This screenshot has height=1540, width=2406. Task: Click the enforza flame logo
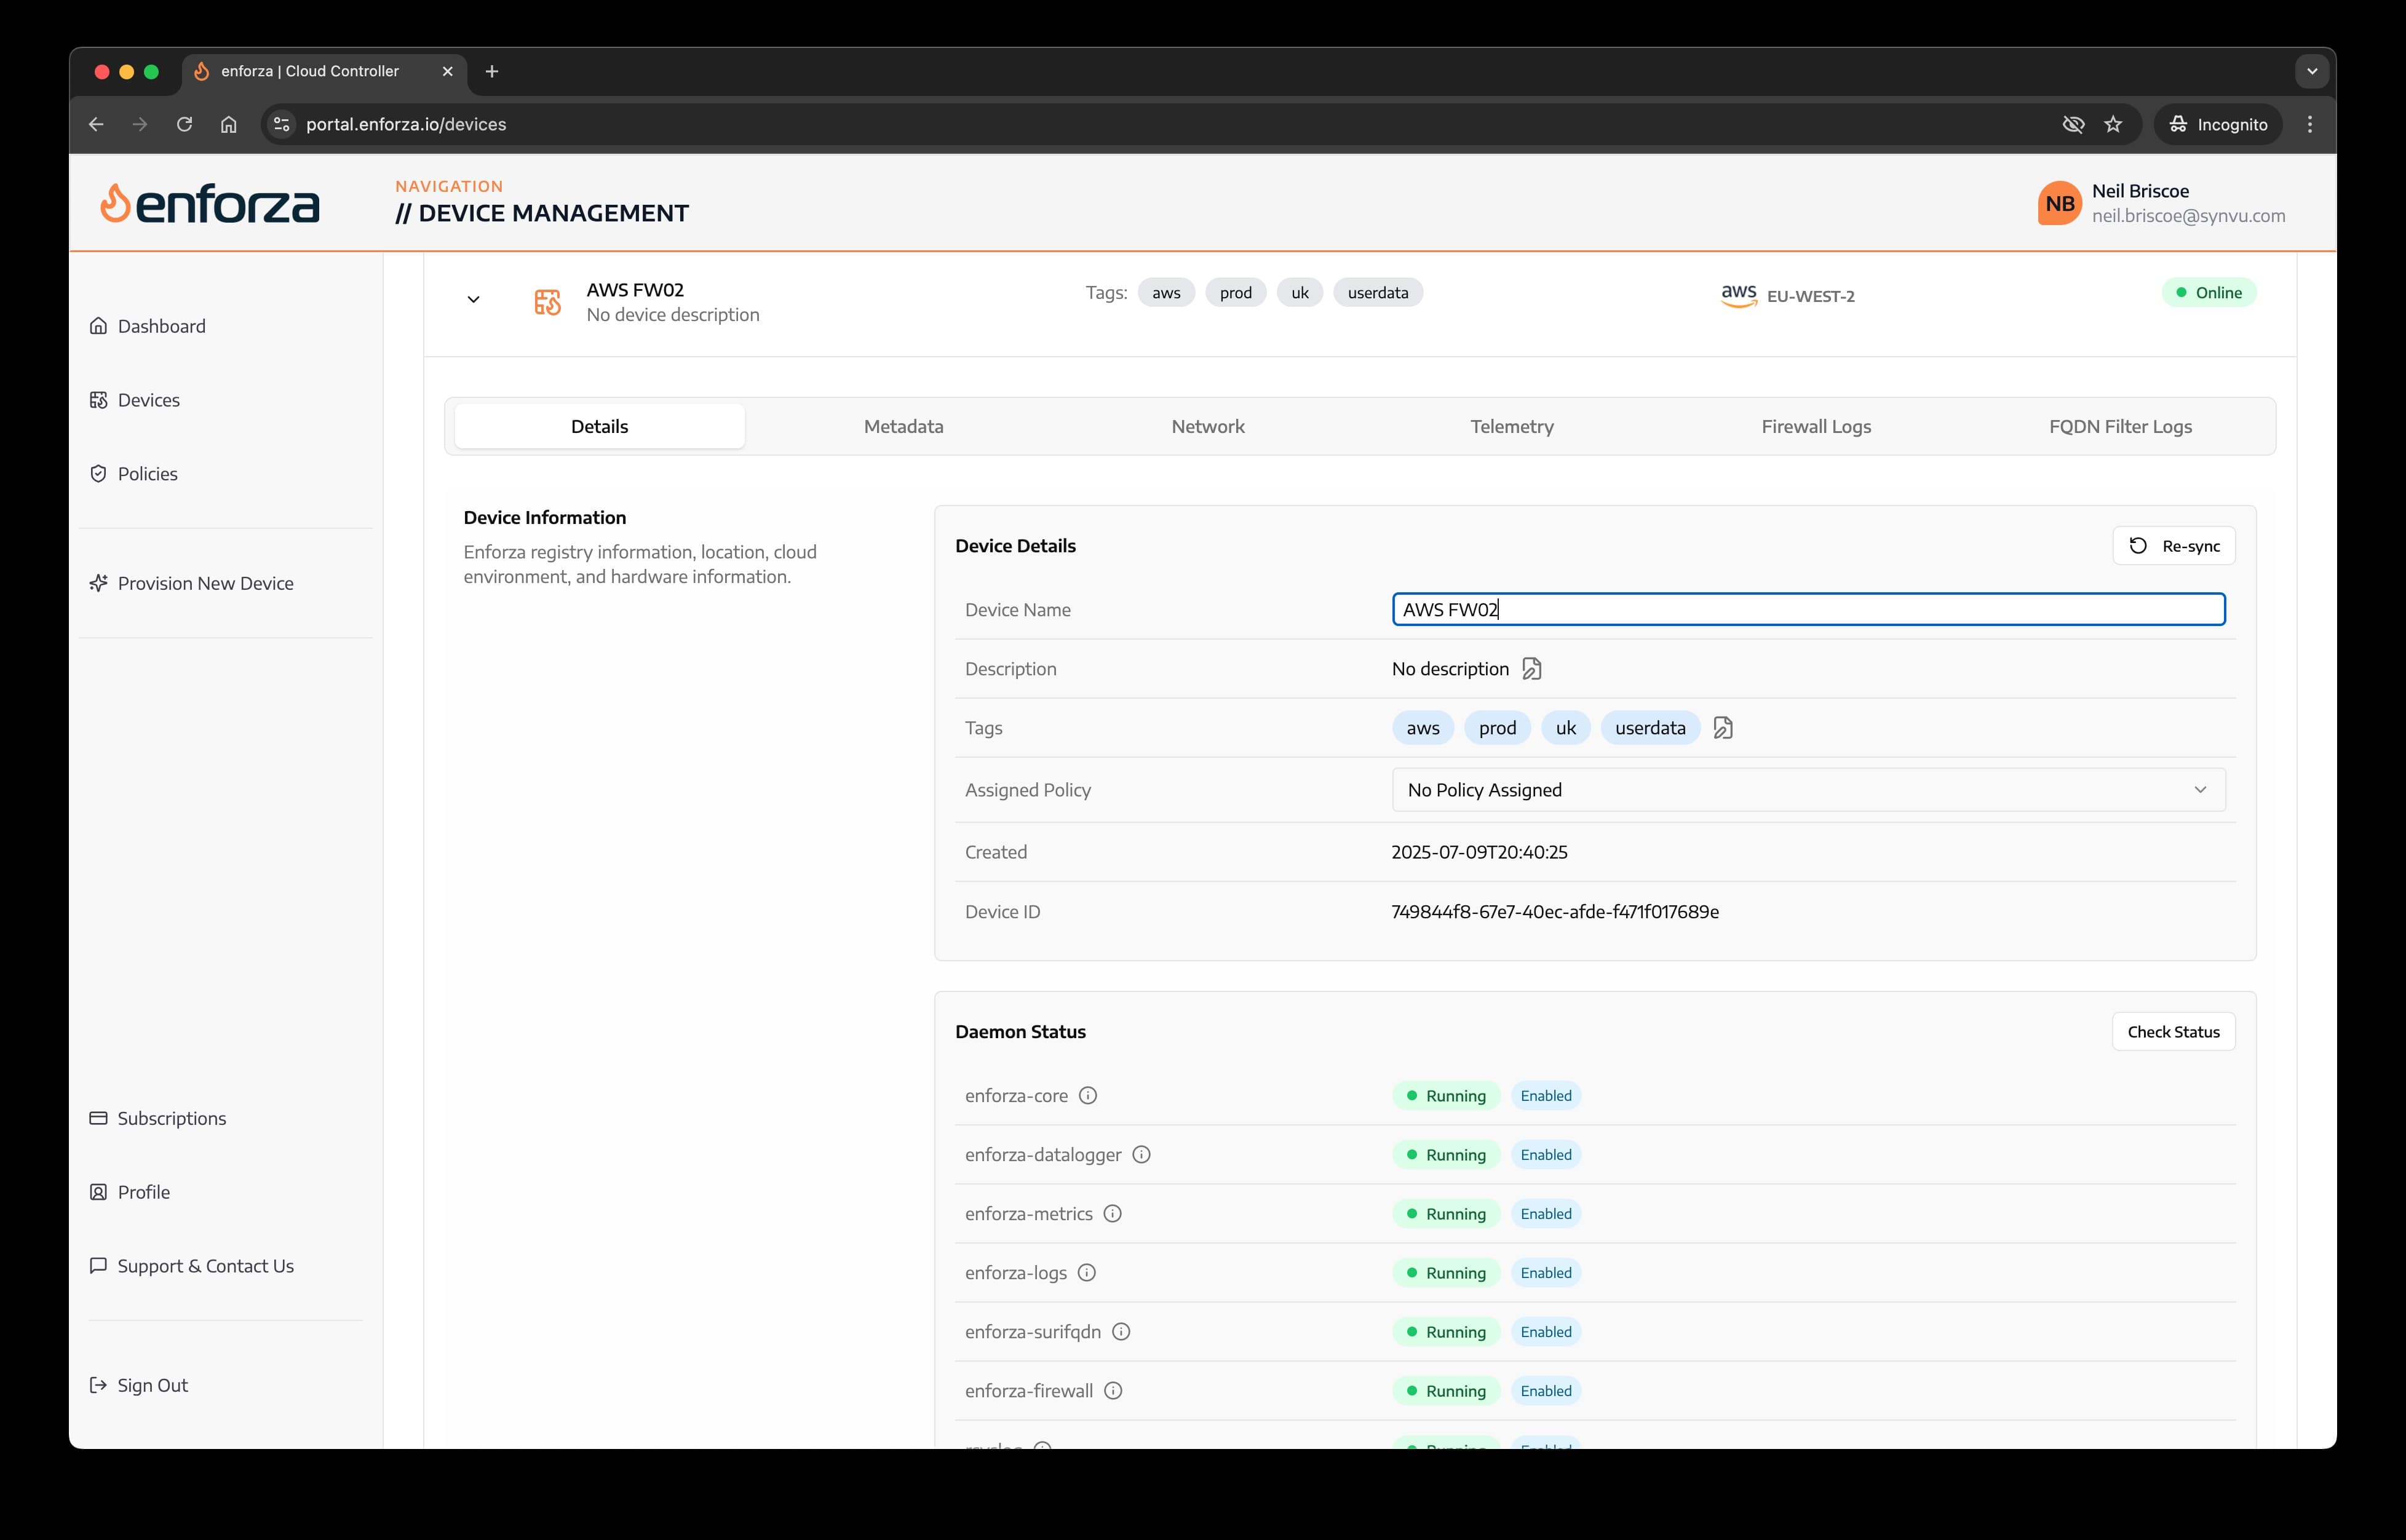click(x=209, y=203)
